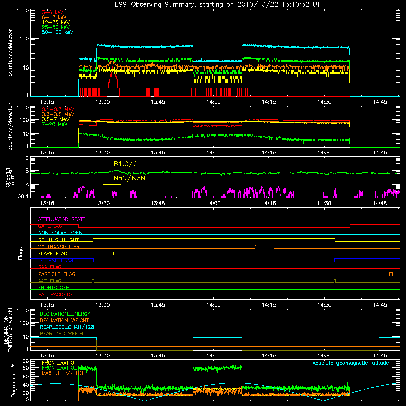The width and height of the screenshot is (406, 406).
Task: Click the NaN/NaN annotation in GOES panel
Action: (129, 178)
